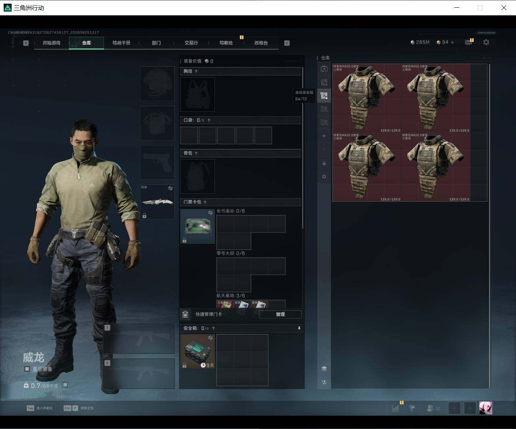The height and width of the screenshot is (429, 516).
Task: Click the Q previous-tab key icon
Action: pos(26,43)
